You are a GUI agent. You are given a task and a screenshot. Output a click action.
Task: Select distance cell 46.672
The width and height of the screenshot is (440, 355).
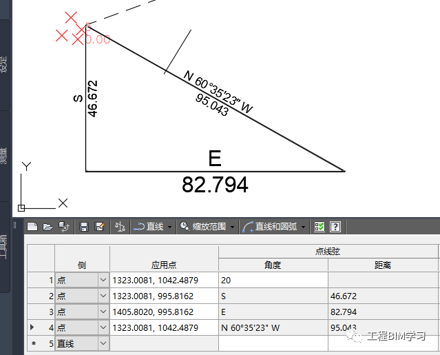click(383, 296)
